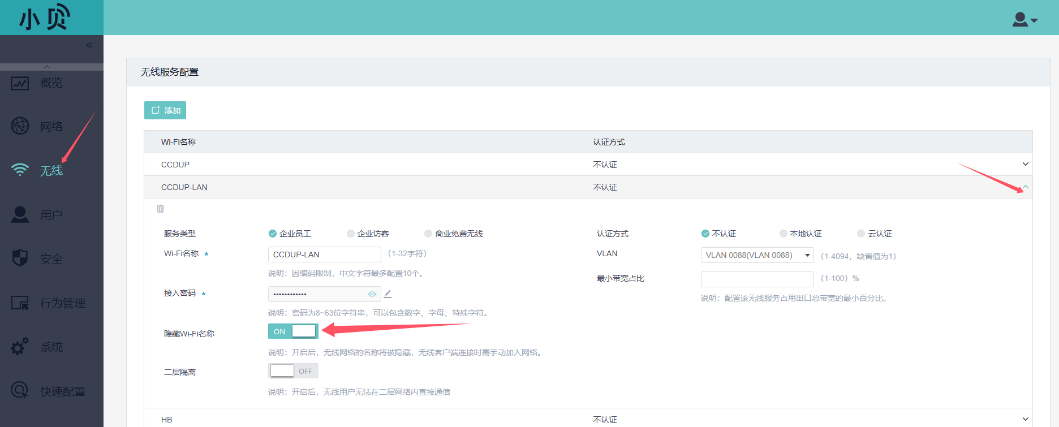Click the 无线 Wi-Fi icon
The width and height of the screenshot is (1059, 427).
tap(20, 170)
